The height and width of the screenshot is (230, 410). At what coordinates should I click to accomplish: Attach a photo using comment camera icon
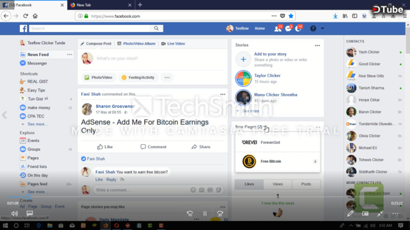pyautogui.click(x=202, y=190)
